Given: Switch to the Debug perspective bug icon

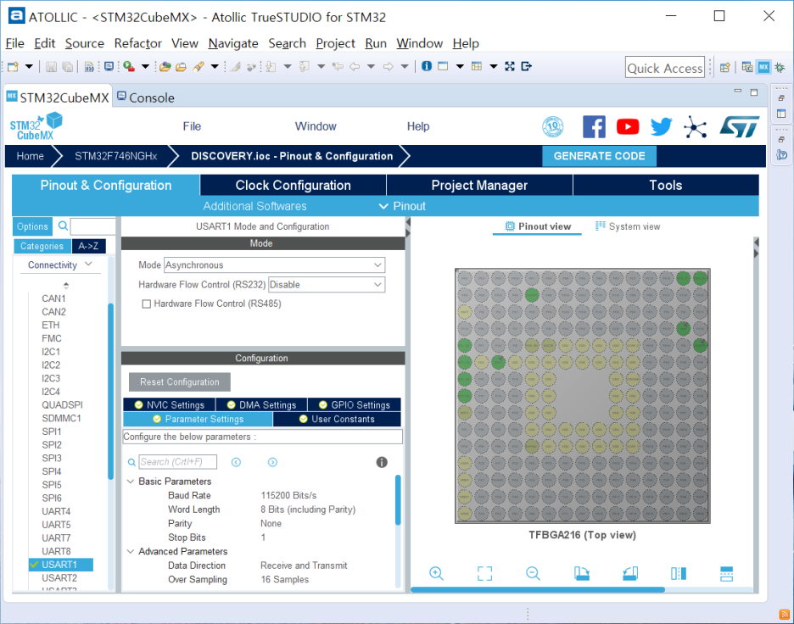Looking at the screenshot, I should pos(780,67).
